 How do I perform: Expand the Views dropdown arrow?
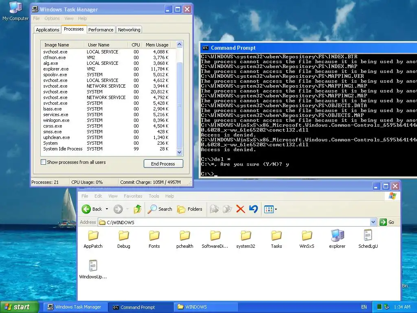click(x=276, y=209)
